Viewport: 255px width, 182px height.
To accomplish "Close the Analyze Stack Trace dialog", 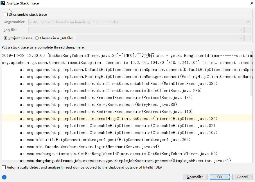I will [251, 3].
